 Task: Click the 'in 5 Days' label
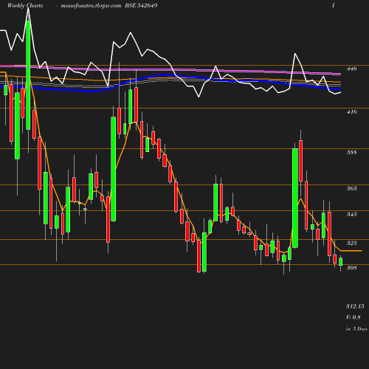(x=356, y=329)
